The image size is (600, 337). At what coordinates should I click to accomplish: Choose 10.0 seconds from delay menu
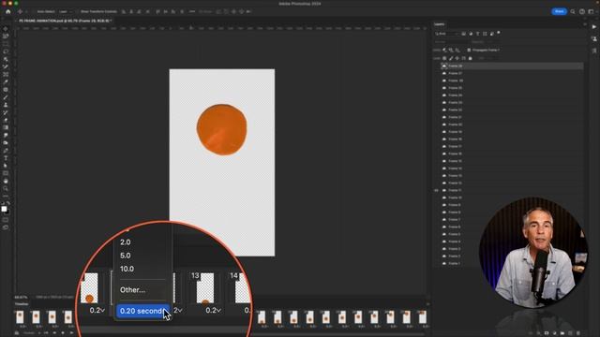coord(127,269)
